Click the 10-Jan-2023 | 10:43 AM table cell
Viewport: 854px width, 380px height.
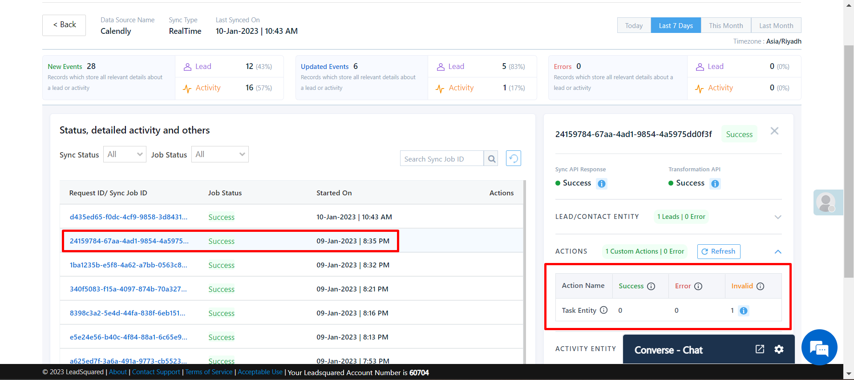pos(354,217)
